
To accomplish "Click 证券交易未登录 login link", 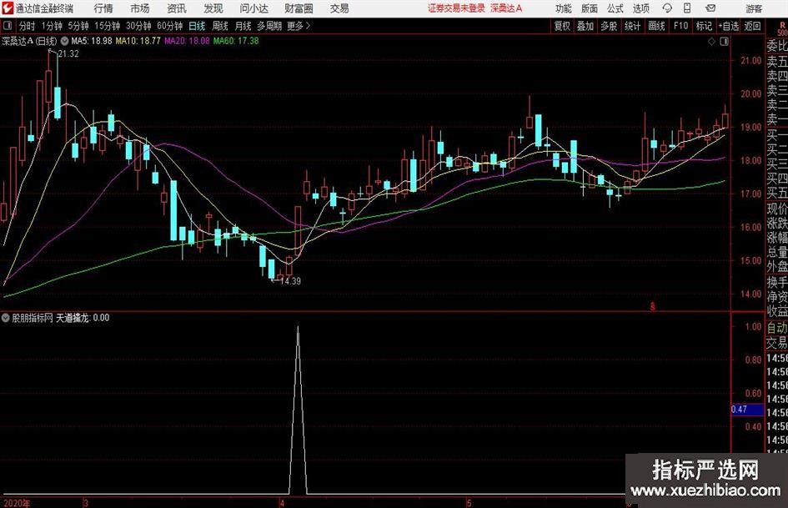I will (456, 8).
